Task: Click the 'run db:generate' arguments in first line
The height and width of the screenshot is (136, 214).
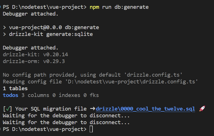Action: click(x=125, y=7)
